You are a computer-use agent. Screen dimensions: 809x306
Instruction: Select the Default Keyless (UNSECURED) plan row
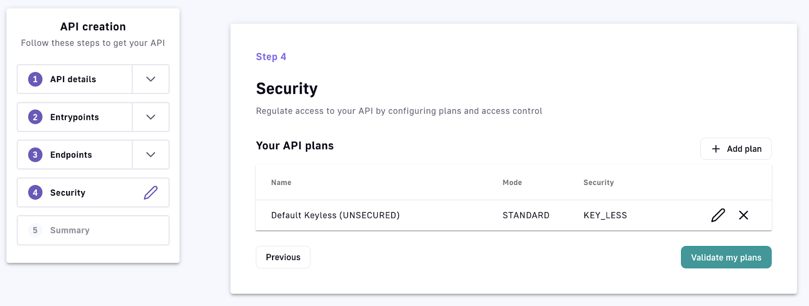click(335, 215)
